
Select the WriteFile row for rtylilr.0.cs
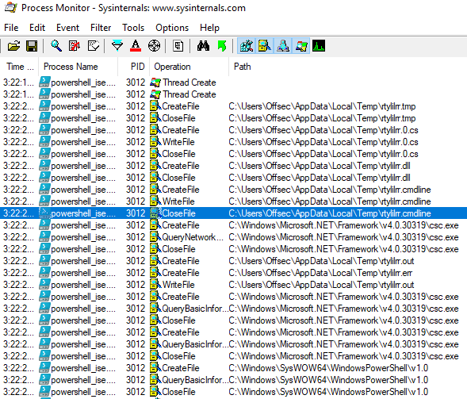point(233,142)
